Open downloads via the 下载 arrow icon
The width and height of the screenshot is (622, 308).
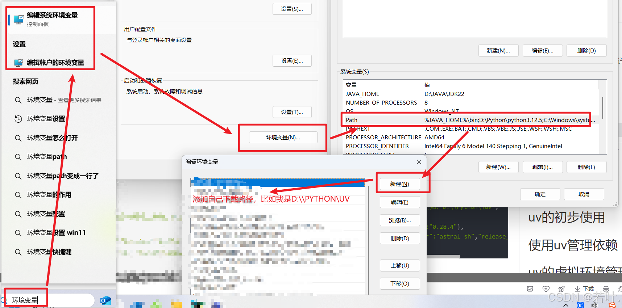click(x=578, y=289)
